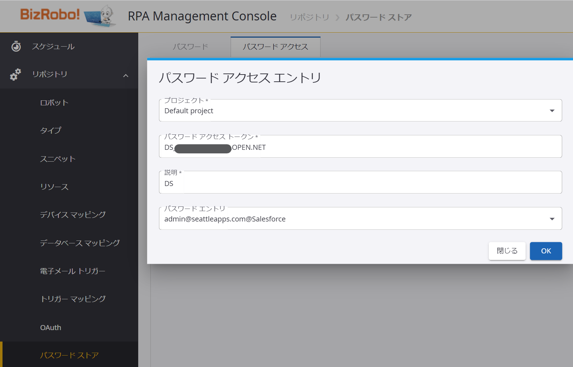Select OAuth in the sidebar
Viewport: 573px width, 367px height.
[50, 328]
